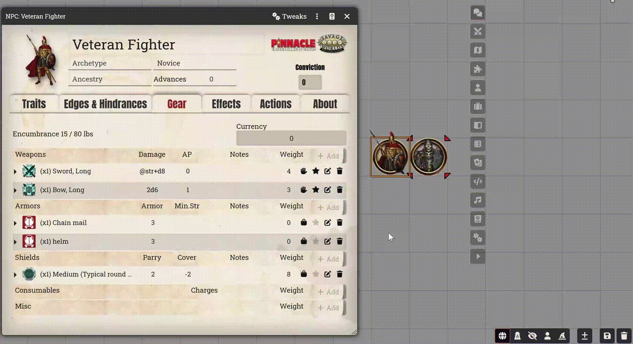This screenshot has height=344, width=633.
Task: Toggle equip hand icon for Bow, Long
Action: click(x=303, y=190)
